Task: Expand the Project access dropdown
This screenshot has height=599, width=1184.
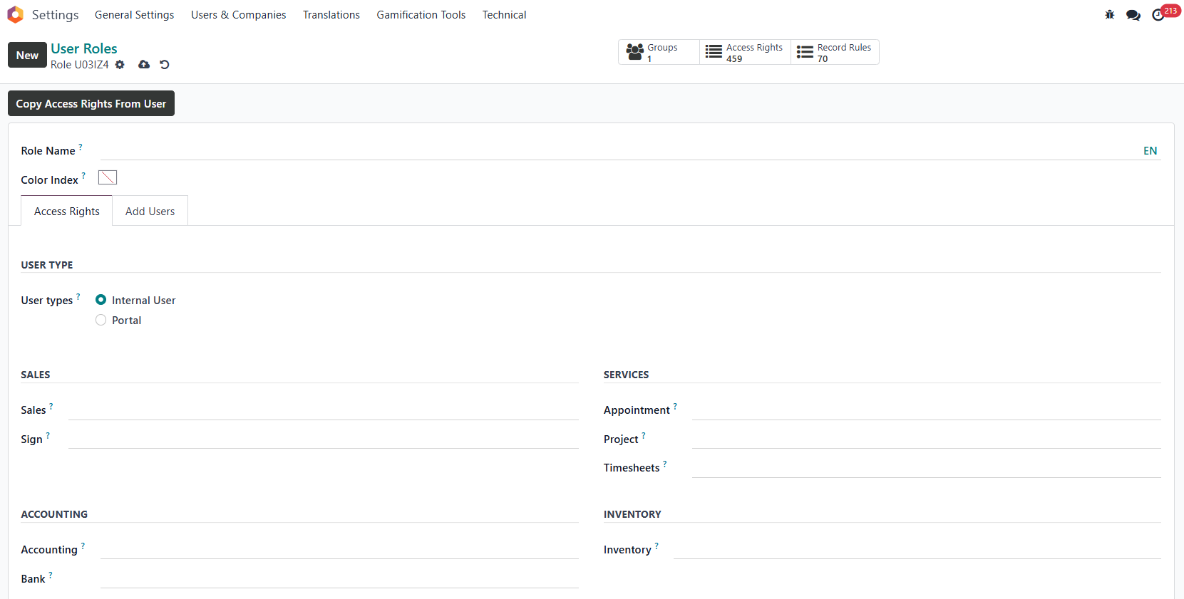Action: tap(925, 439)
